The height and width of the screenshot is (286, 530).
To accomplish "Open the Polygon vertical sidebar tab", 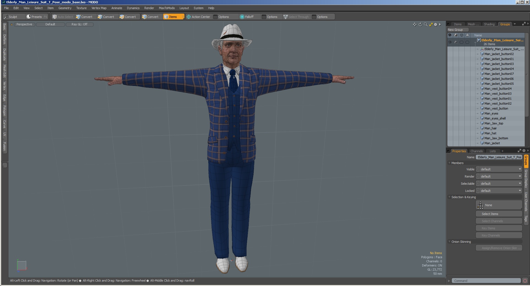I will coord(5,111).
